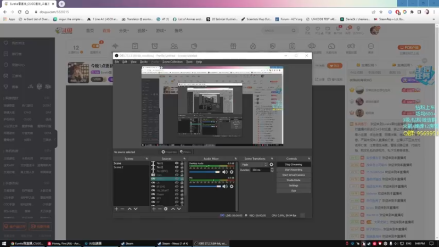Open the Desktop Audio settings gear
This screenshot has width=439, height=247.
[x=232, y=172]
